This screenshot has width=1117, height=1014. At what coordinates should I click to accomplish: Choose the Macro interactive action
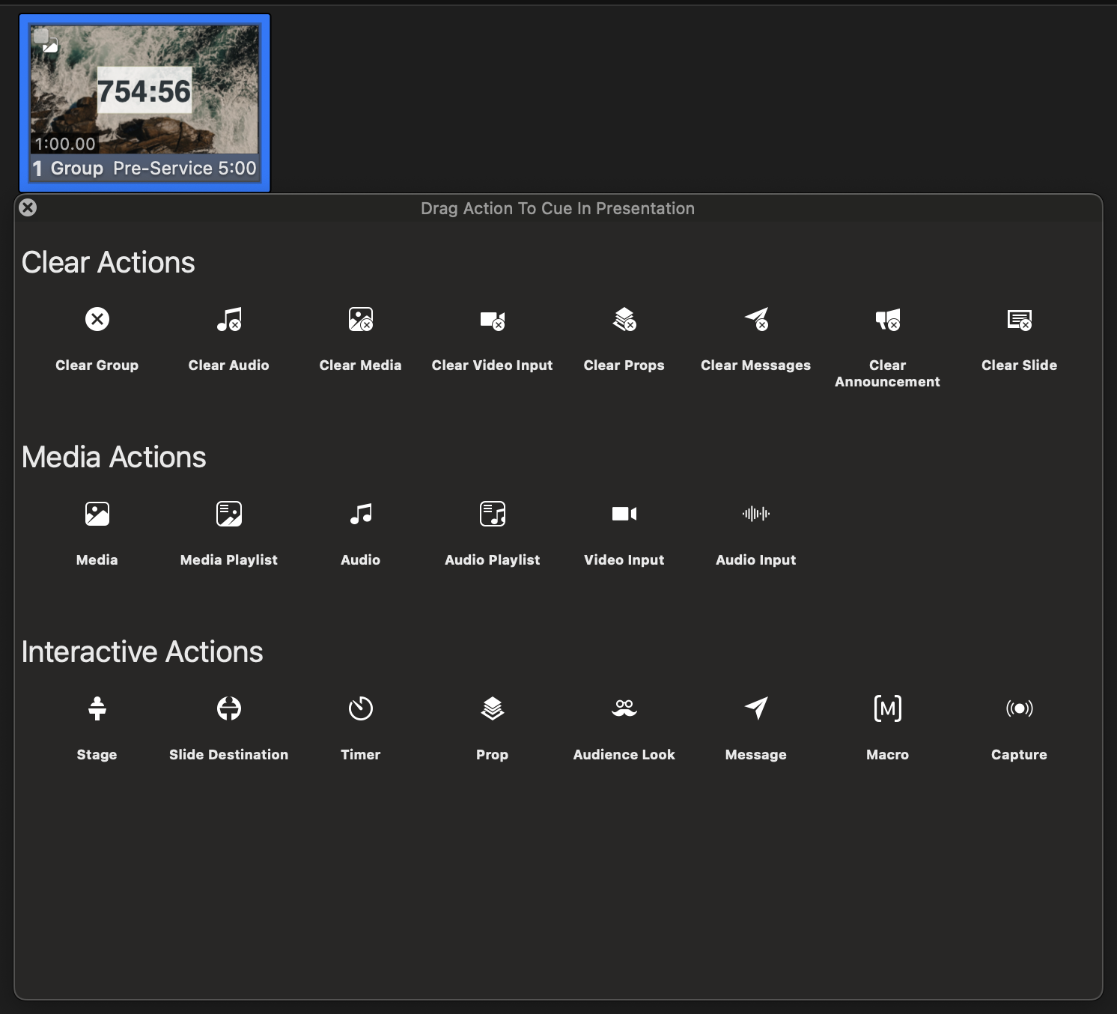coord(887,708)
